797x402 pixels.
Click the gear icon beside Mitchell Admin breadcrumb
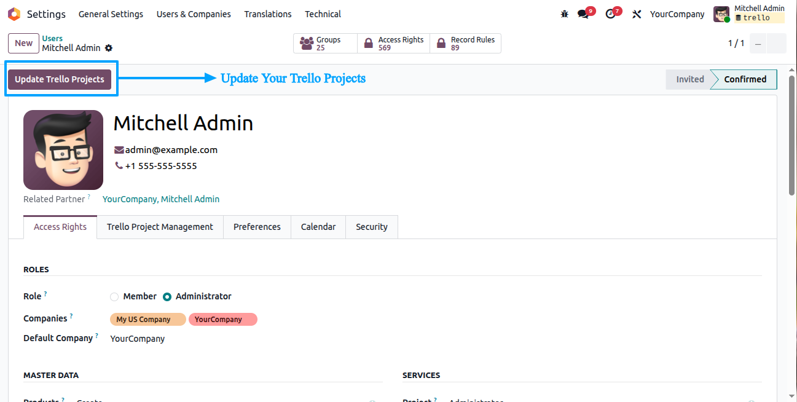pos(109,48)
